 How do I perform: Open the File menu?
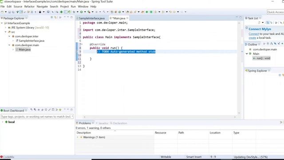pos(3,6)
